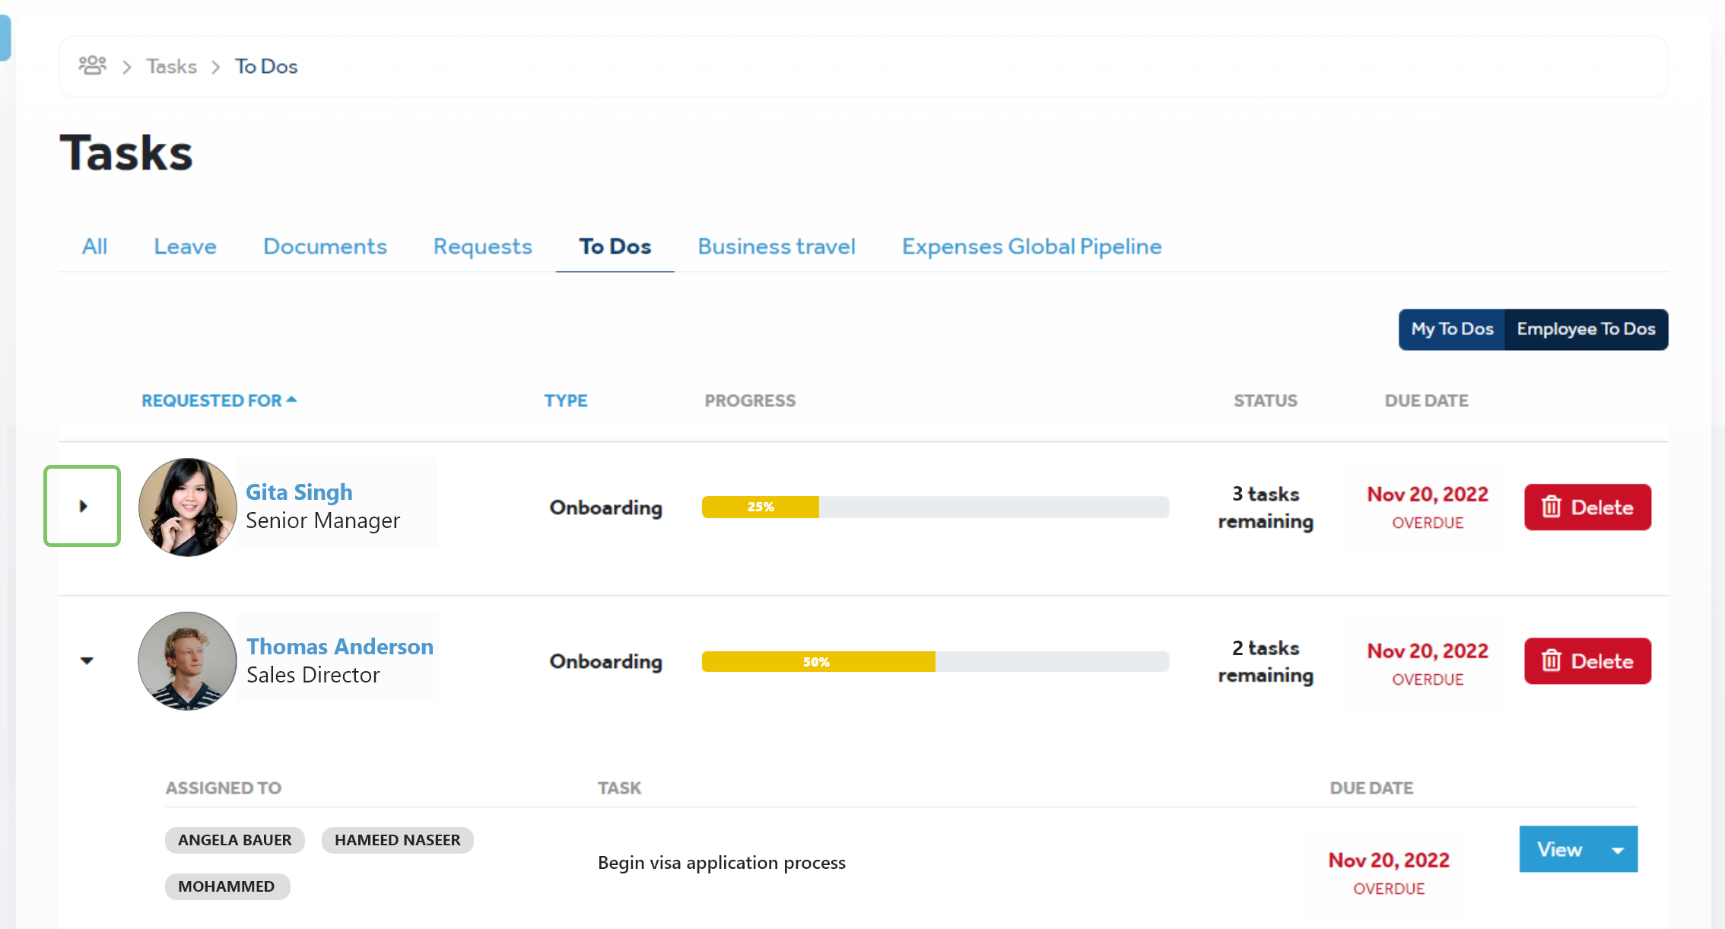Open the Business travel tab
This screenshot has width=1725, height=929.
click(x=776, y=247)
